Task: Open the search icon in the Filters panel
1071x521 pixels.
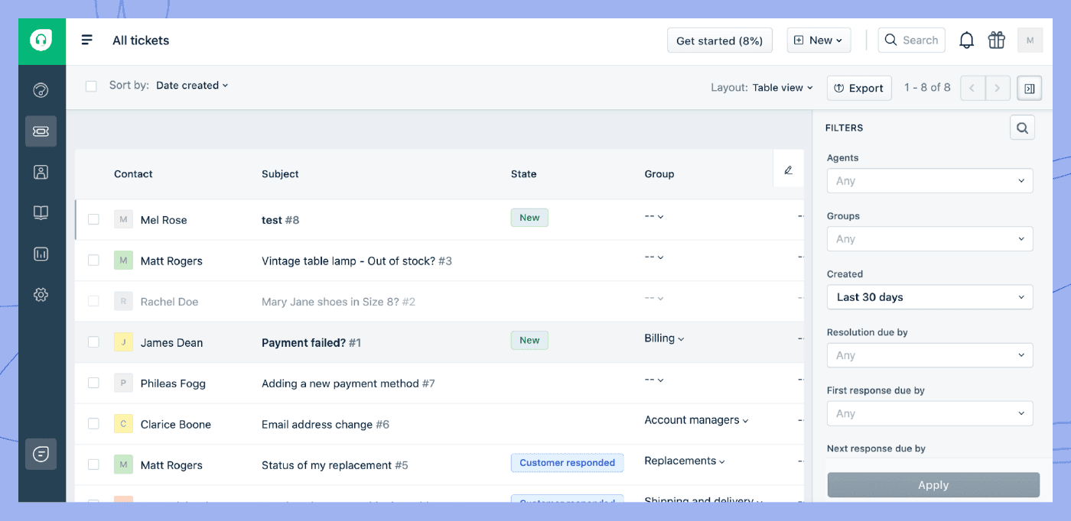Action: click(x=1022, y=128)
